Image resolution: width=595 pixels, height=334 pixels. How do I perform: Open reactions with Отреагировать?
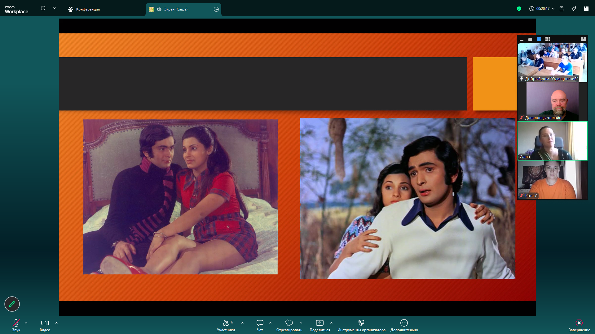(289, 325)
